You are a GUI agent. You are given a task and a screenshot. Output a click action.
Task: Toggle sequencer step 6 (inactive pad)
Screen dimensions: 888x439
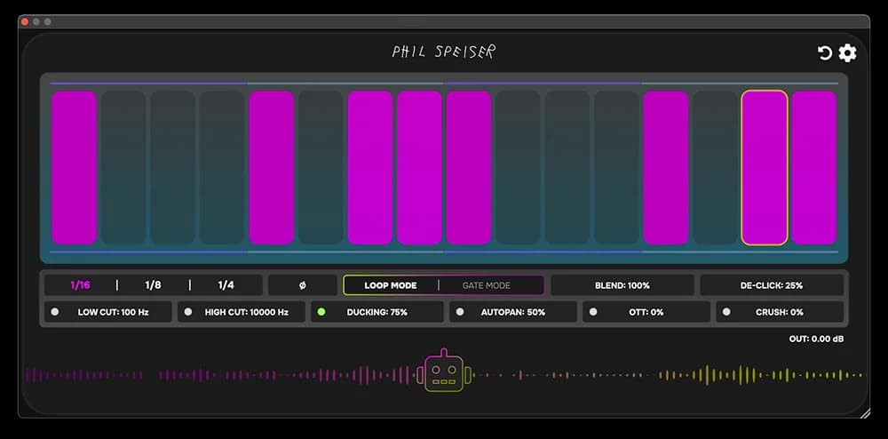coord(321,168)
